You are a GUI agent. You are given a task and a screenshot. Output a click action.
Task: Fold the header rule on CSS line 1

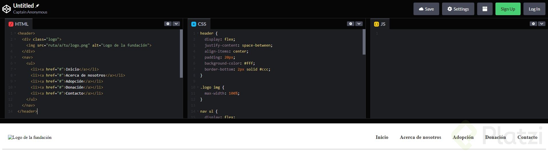[x=198, y=33]
